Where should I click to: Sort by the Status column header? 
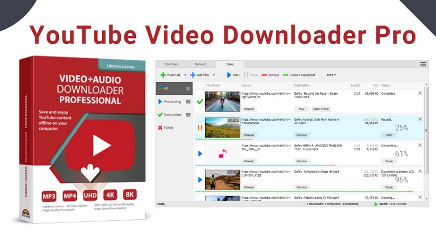[x=385, y=85]
